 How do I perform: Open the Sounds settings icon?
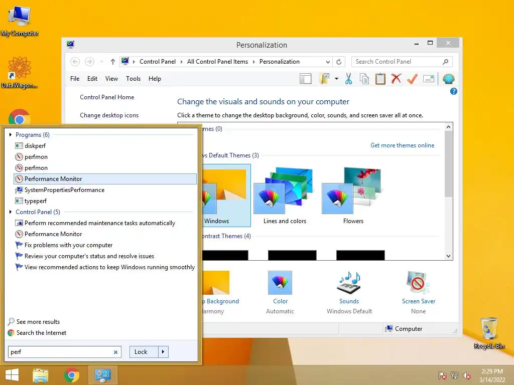pyautogui.click(x=349, y=283)
